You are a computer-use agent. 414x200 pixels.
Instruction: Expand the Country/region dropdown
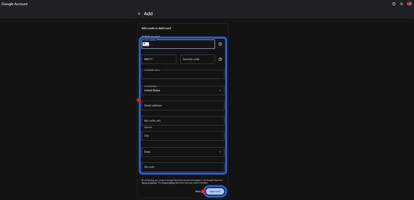183,90
